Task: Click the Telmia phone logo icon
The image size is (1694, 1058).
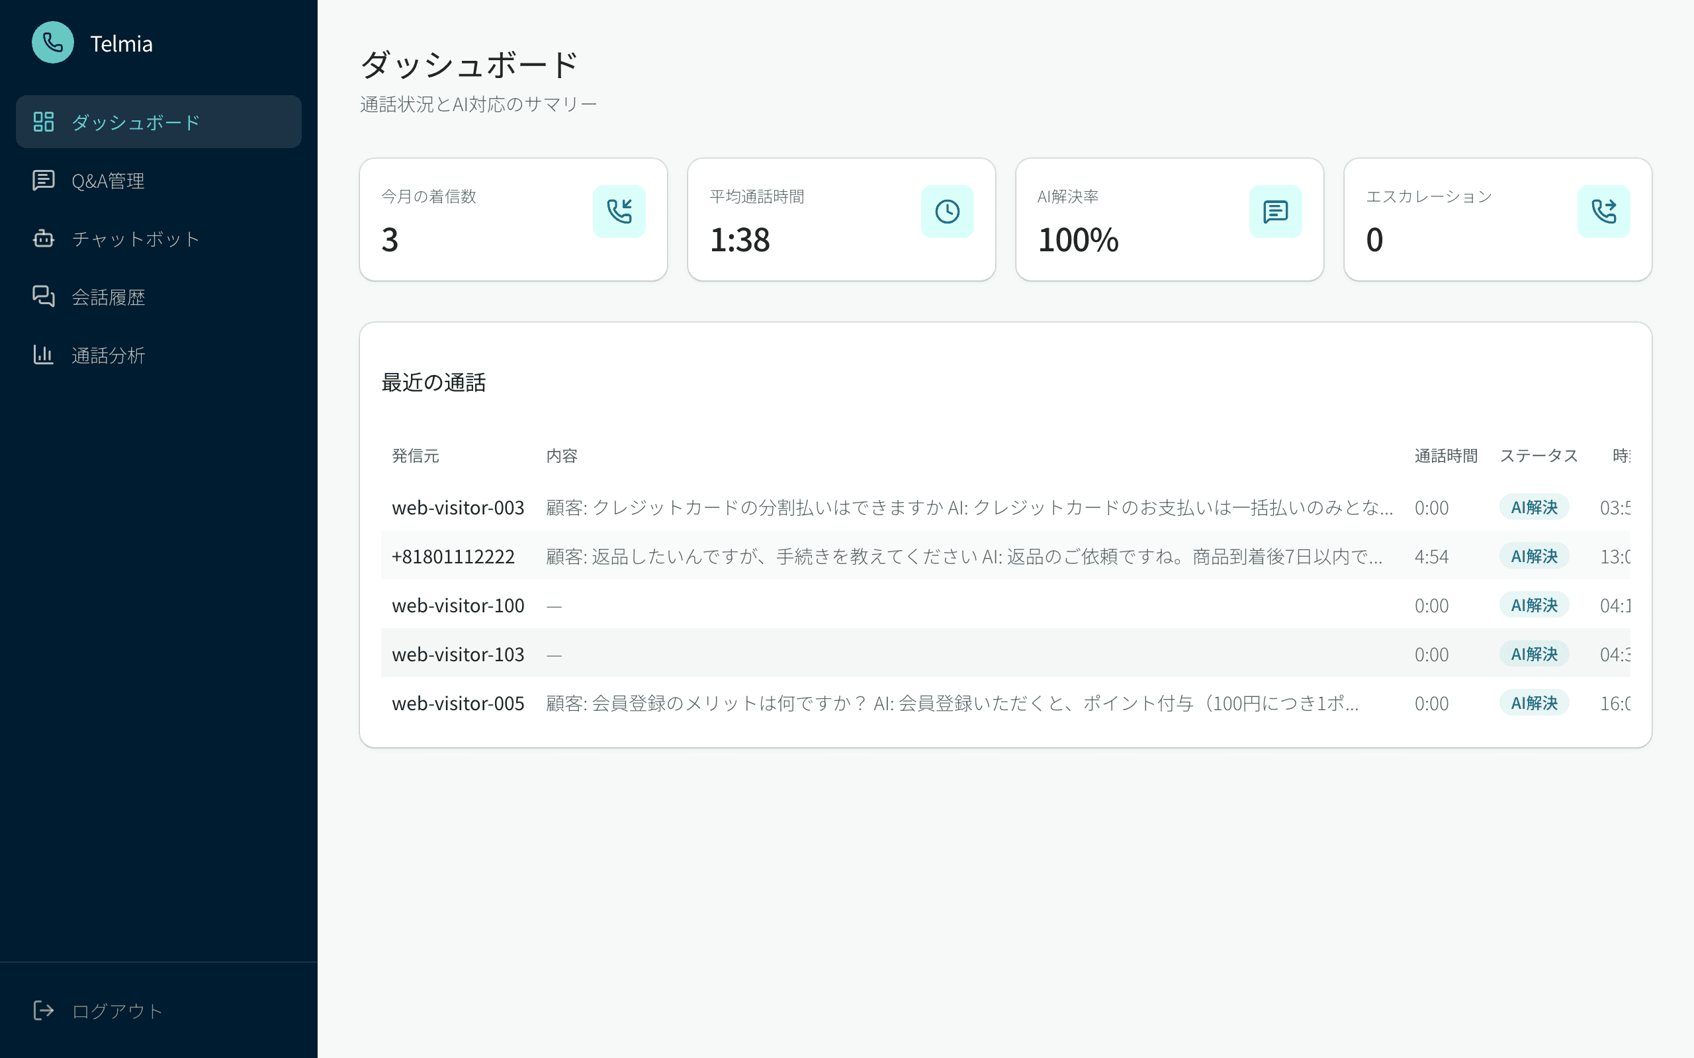Action: click(x=52, y=43)
